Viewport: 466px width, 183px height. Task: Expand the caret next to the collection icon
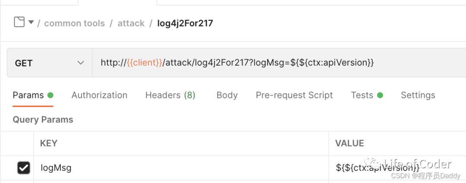point(31,22)
